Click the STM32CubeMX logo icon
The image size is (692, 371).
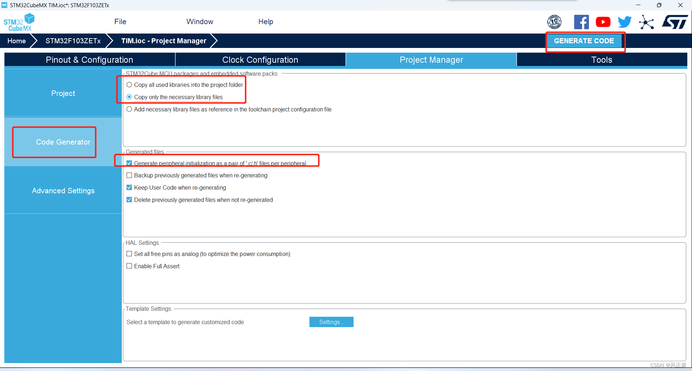click(x=19, y=22)
